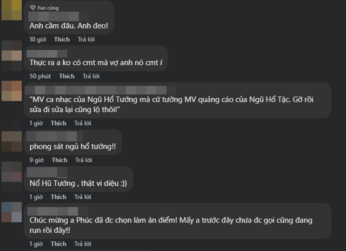Open the "50 phút" timestamp link

(x=40, y=76)
